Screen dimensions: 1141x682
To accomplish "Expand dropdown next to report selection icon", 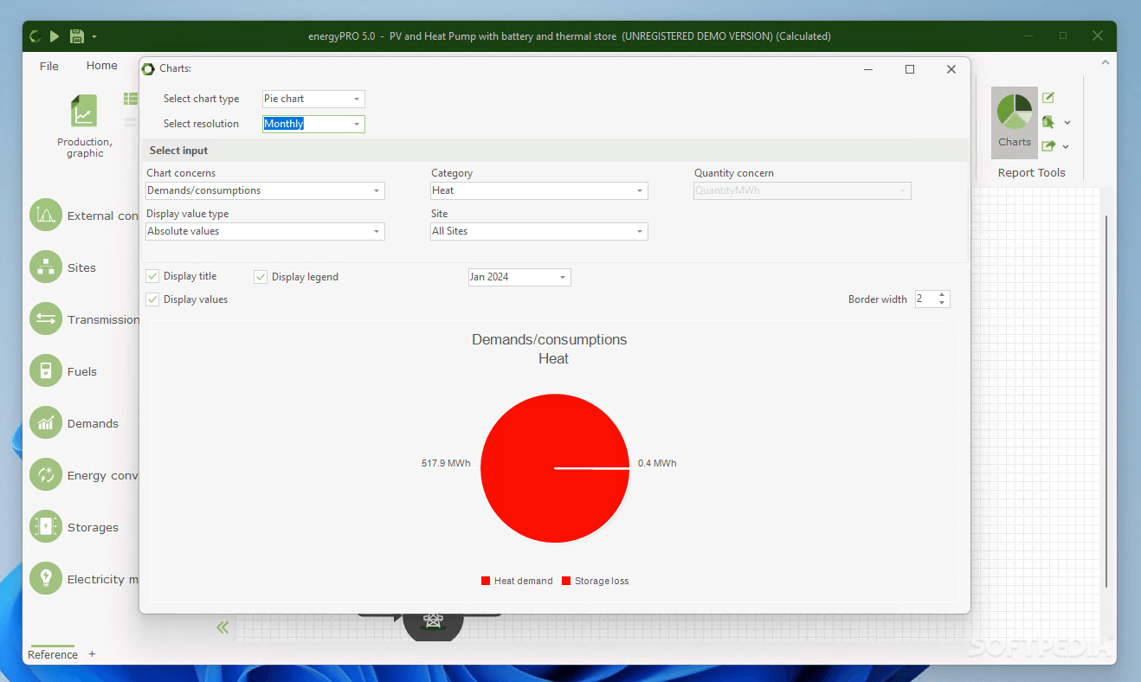I will pyautogui.click(x=1067, y=123).
